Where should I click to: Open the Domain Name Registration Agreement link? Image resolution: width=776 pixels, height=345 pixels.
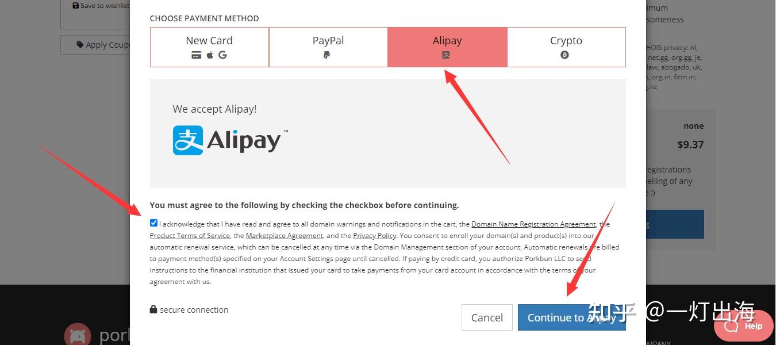(533, 224)
